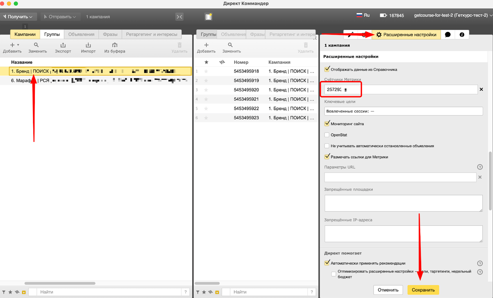Click the Удалить trash icon in campaigns pane
493x298 pixels.
179,45
